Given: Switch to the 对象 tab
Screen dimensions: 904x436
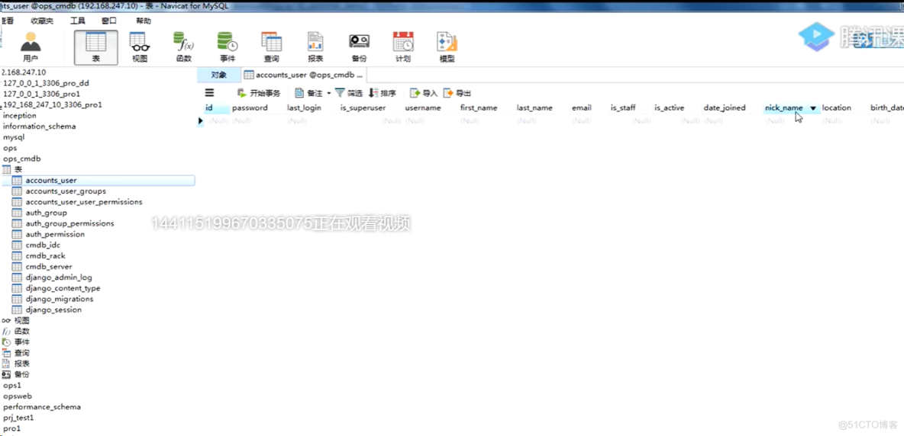Looking at the screenshot, I should [218, 75].
